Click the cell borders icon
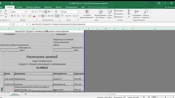 24,16
